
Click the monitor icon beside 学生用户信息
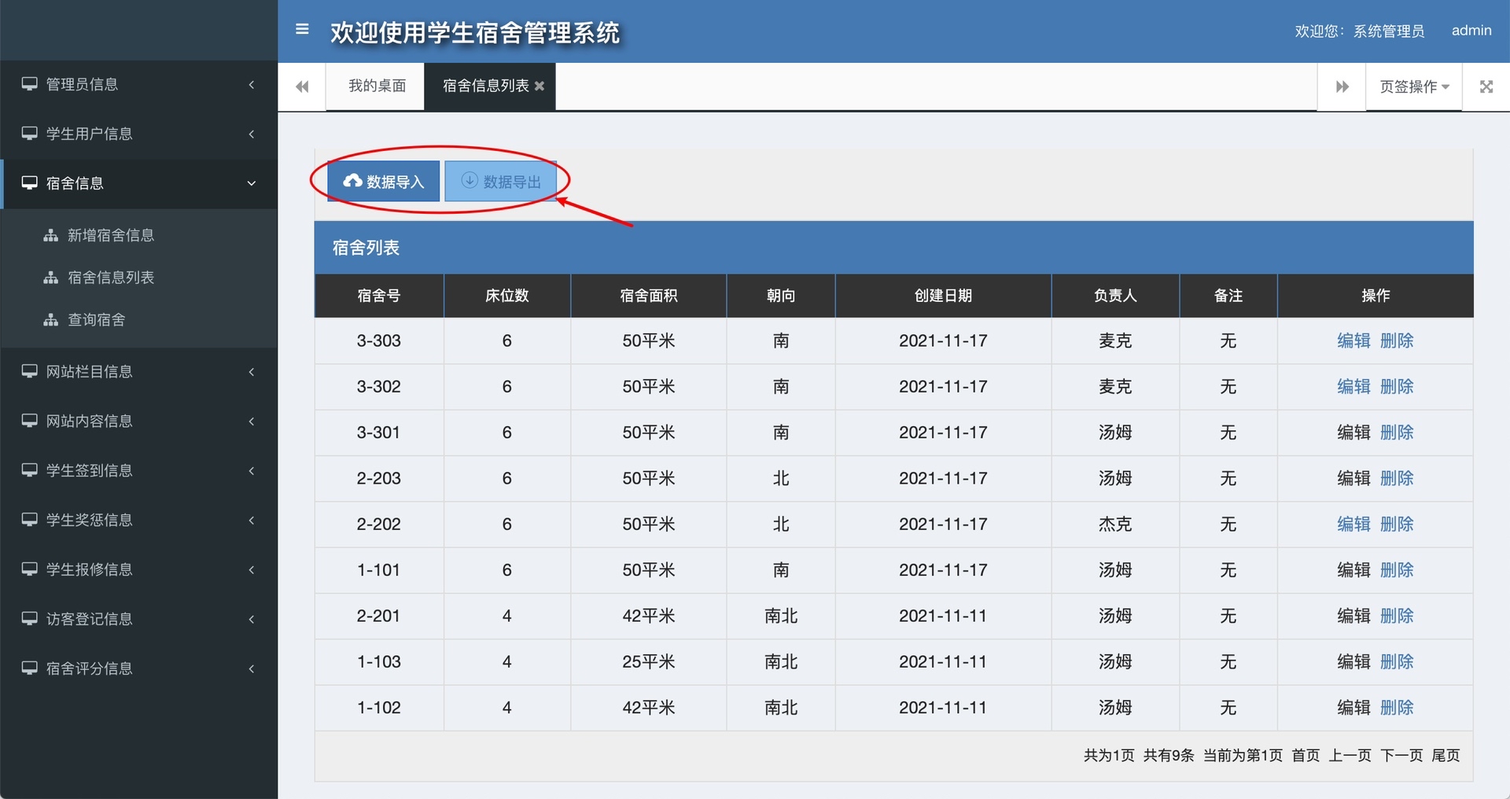tap(29, 134)
